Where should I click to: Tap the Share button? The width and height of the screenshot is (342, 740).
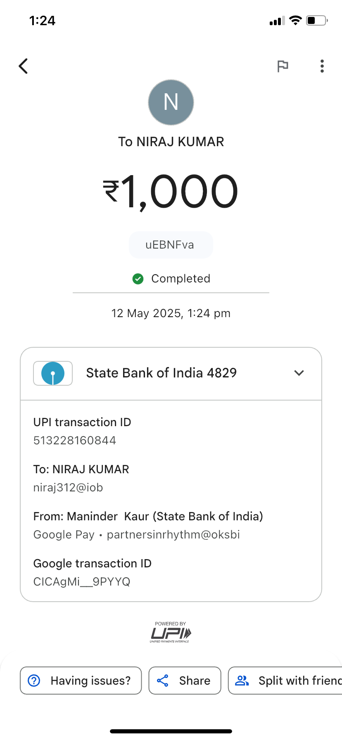[185, 681]
